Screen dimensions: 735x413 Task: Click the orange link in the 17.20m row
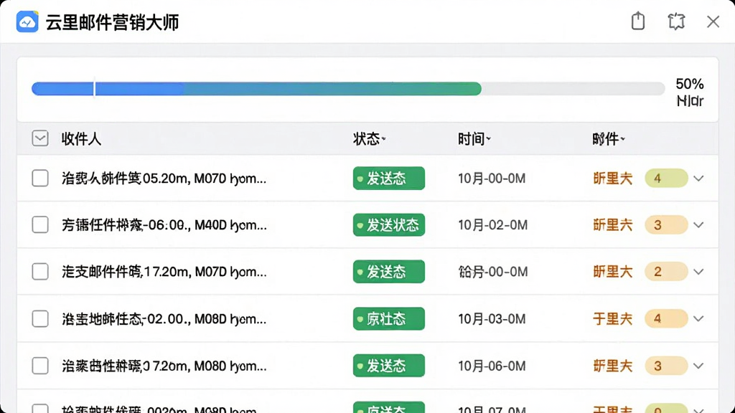(613, 272)
